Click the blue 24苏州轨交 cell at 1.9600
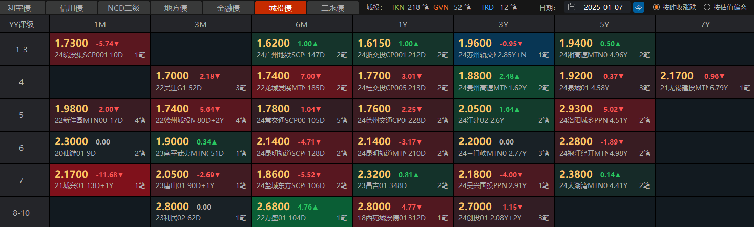Screen dimensions: 754x227 (504, 49)
